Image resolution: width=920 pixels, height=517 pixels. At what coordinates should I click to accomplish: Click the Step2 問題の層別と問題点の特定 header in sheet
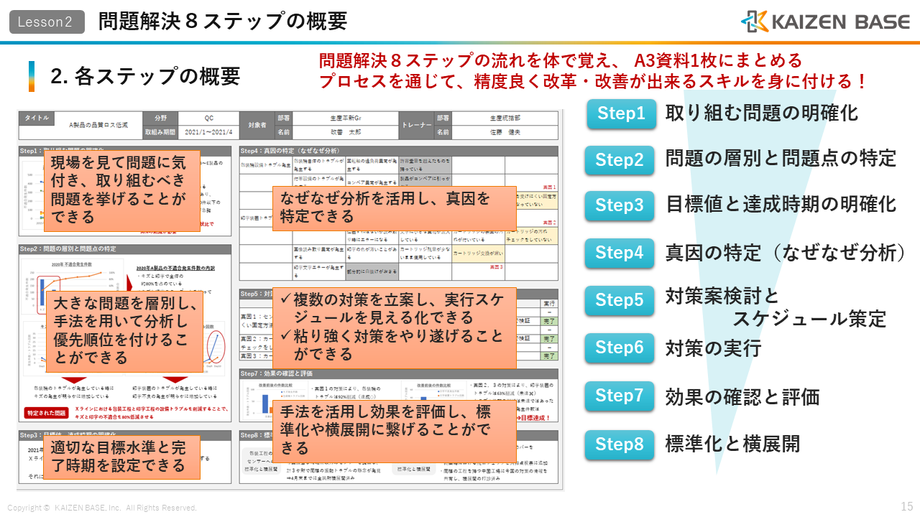point(124,249)
